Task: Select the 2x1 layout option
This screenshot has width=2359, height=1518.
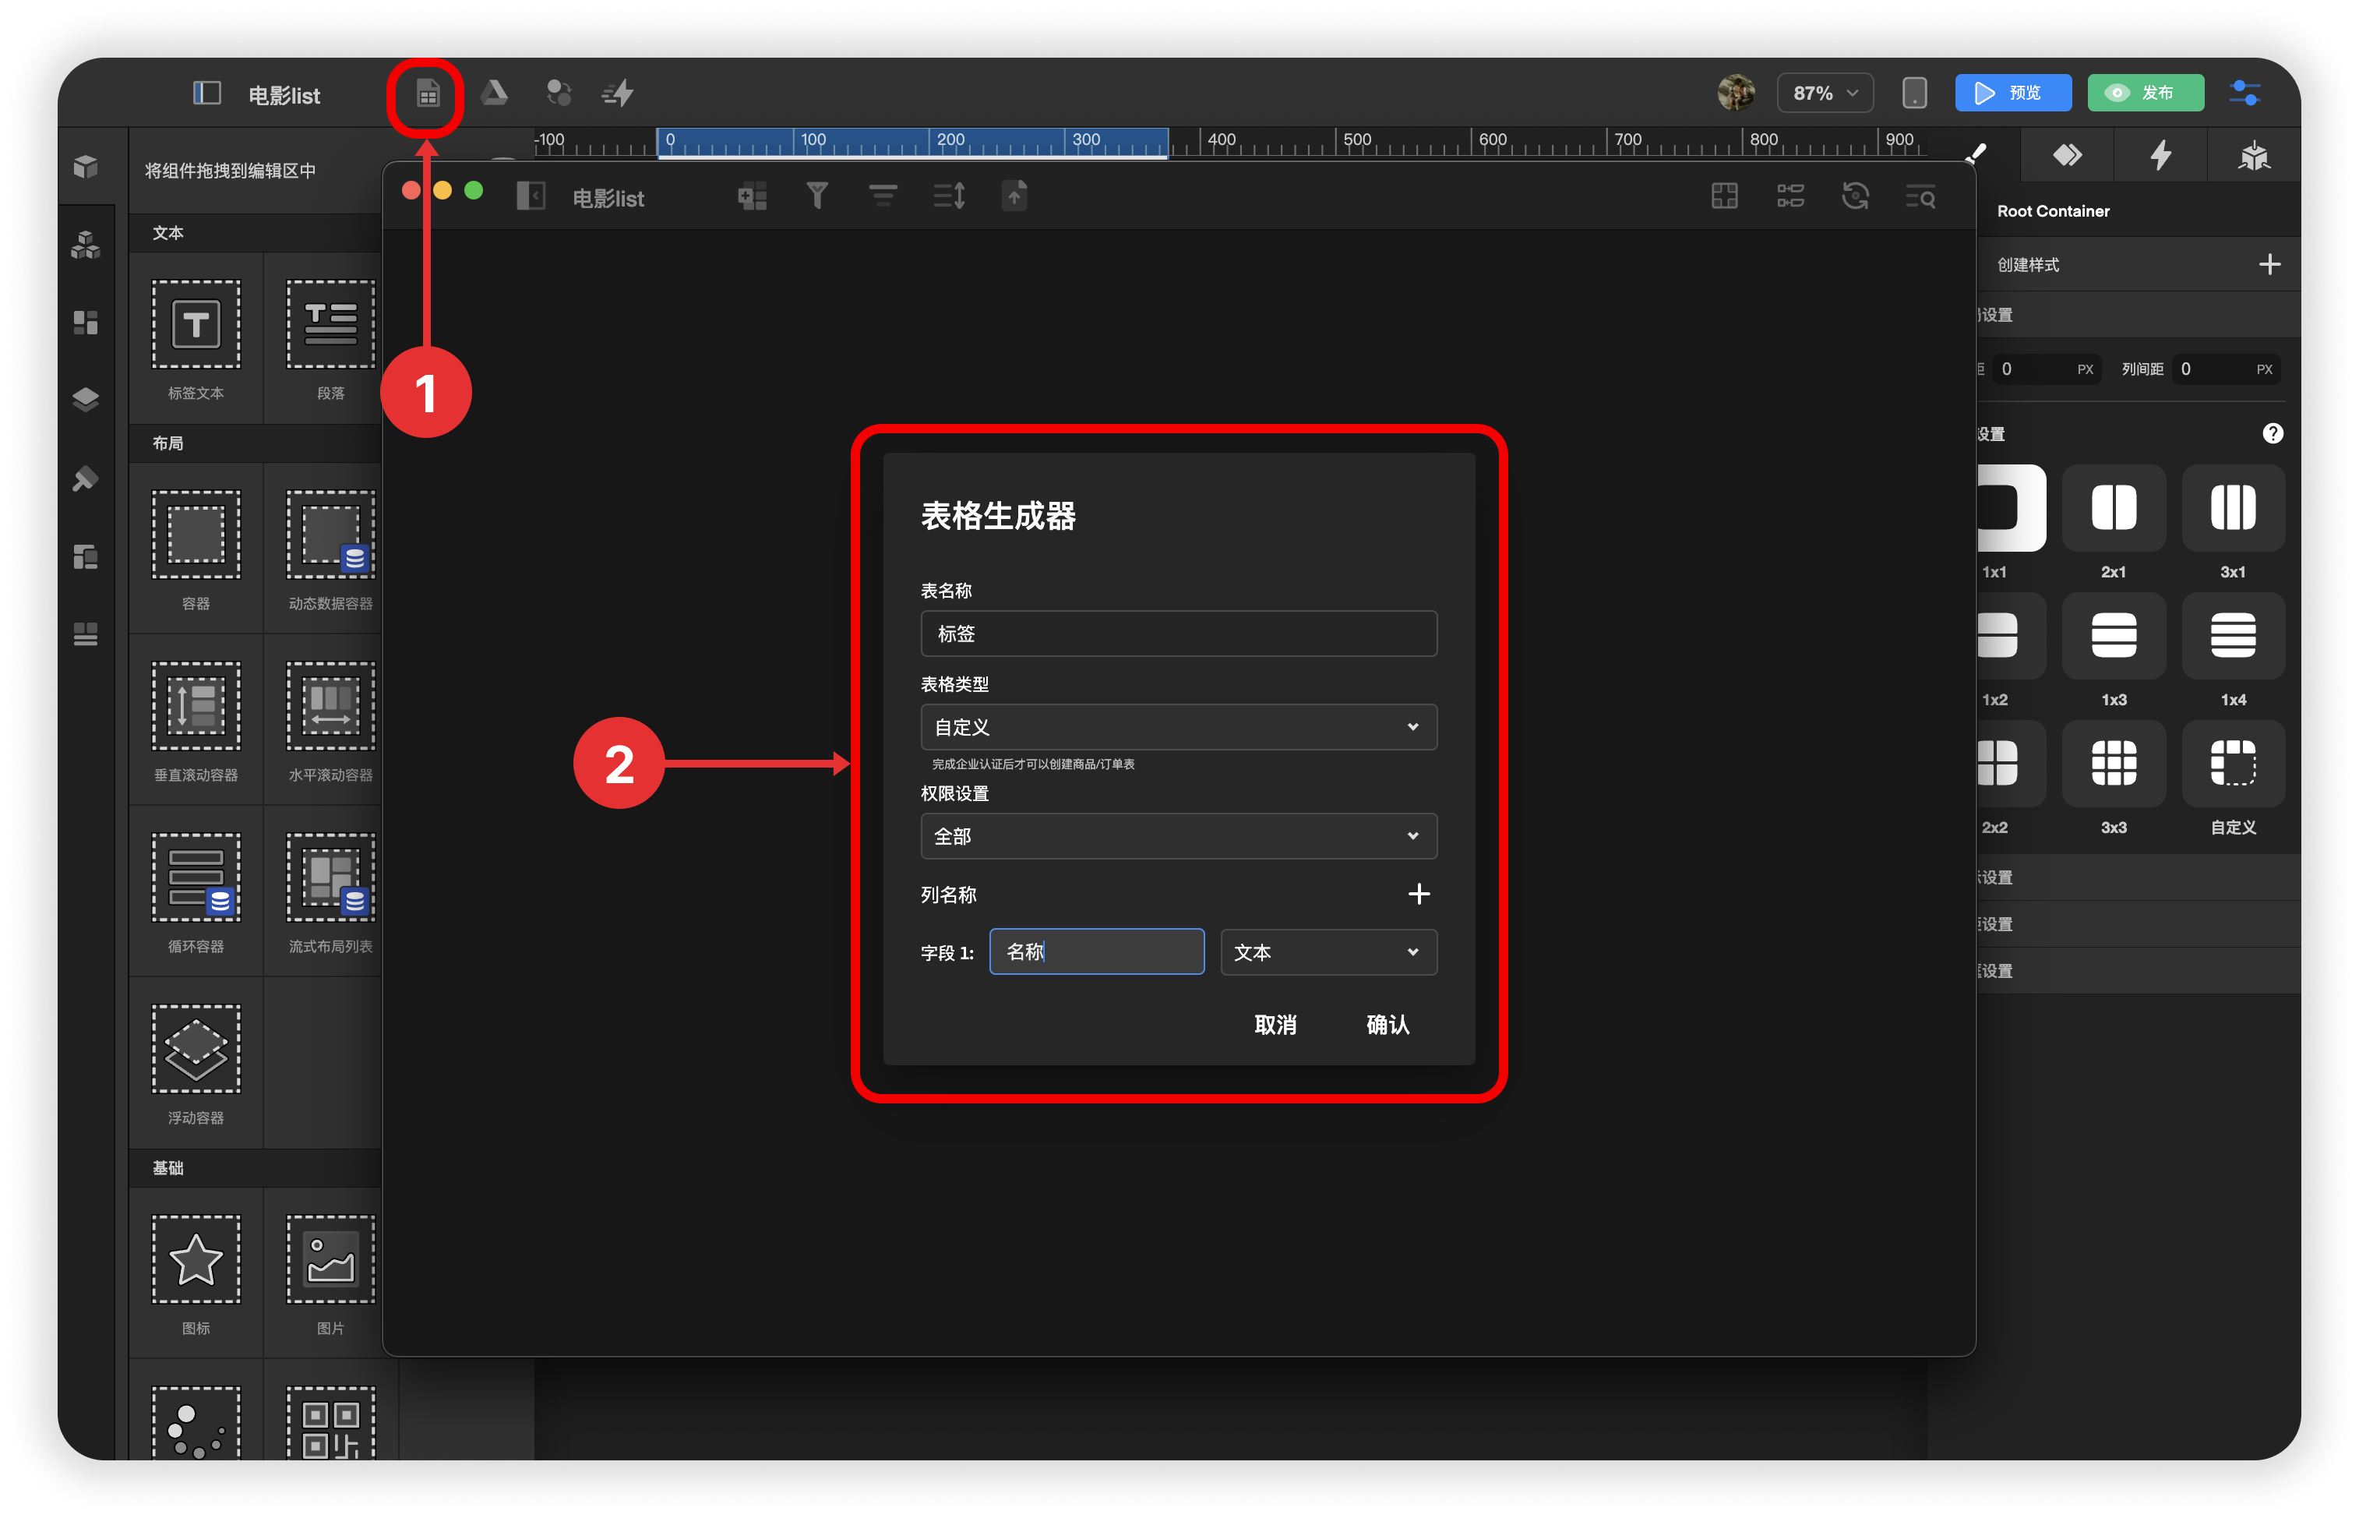Action: coord(2113,509)
